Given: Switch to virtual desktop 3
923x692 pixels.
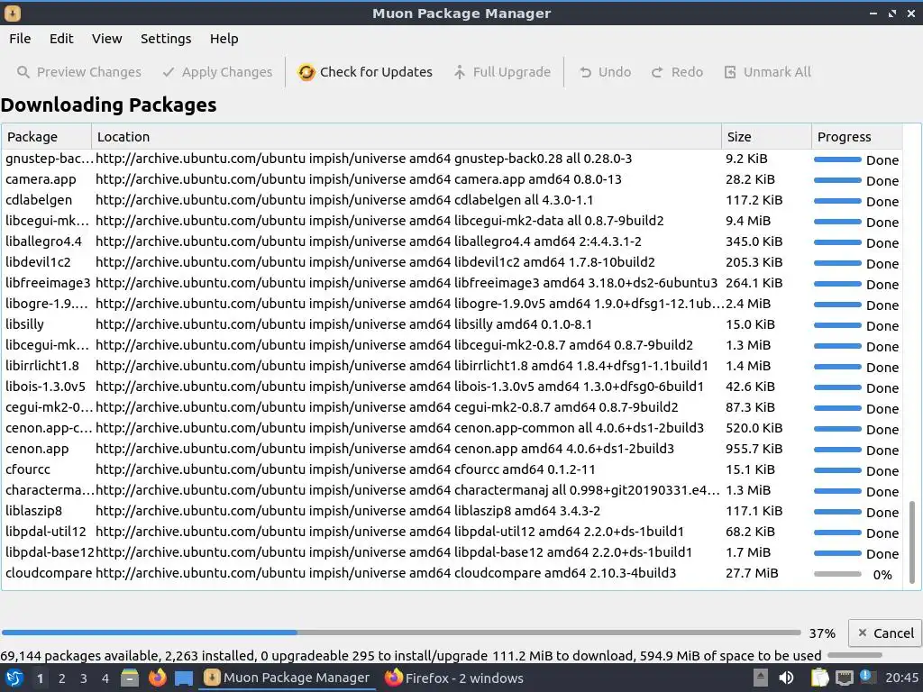Looking at the screenshot, I should [x=84, y=678].
